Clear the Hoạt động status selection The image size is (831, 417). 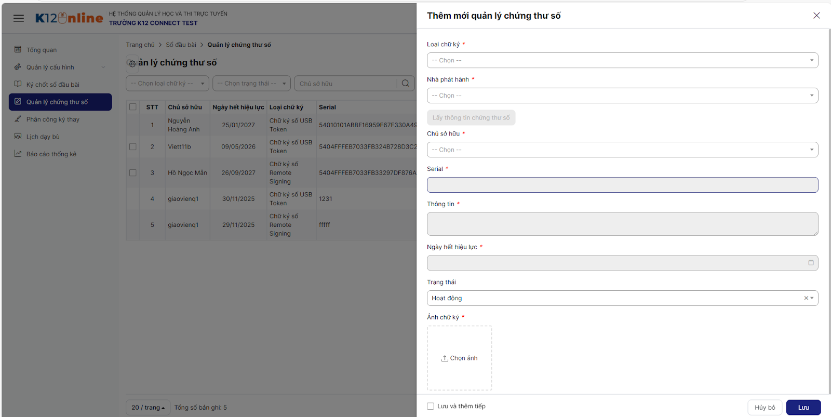coord(806,298)
